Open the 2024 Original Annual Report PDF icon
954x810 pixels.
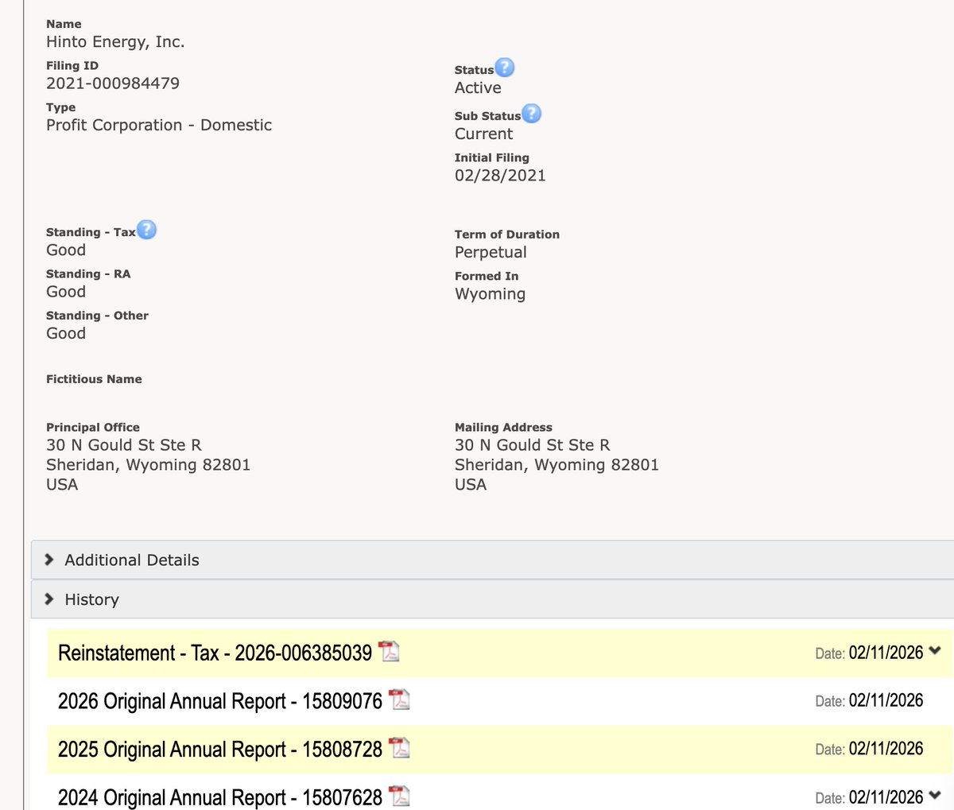pos(399,796)
